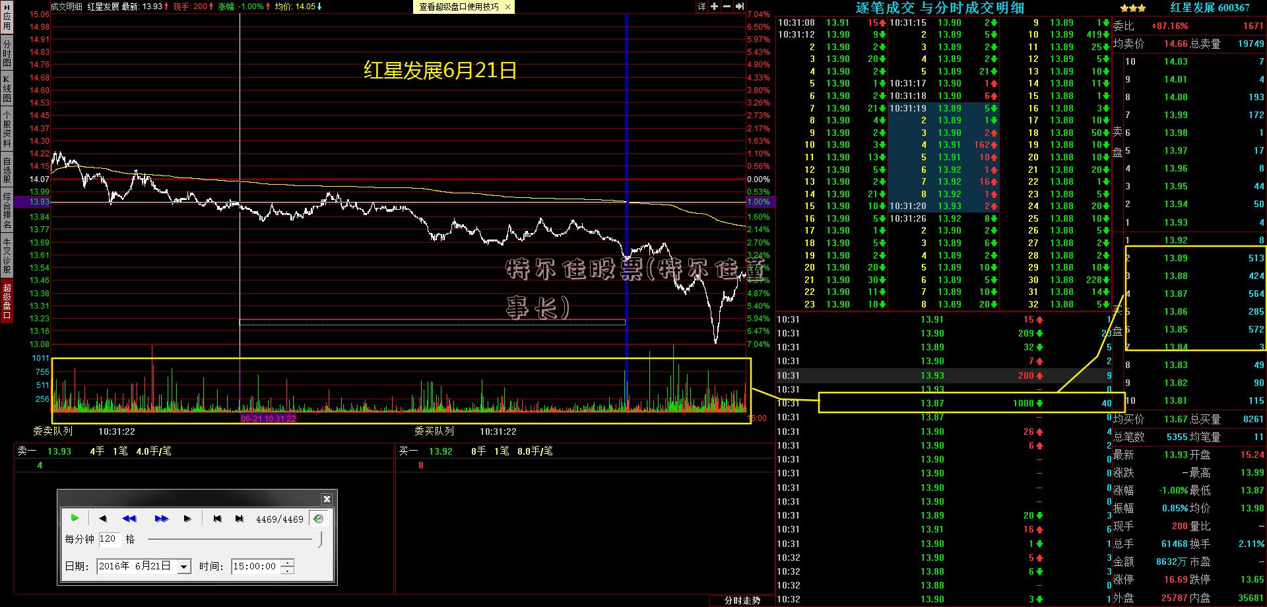Viewport: 1267px width, 607px height.
Task: Increase time with the up spinner
Action: click(287, 563)
